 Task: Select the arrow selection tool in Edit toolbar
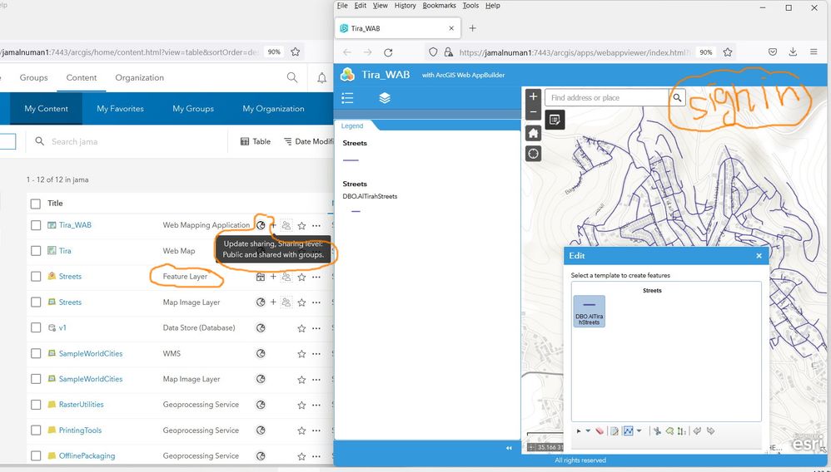coord(579,431)
